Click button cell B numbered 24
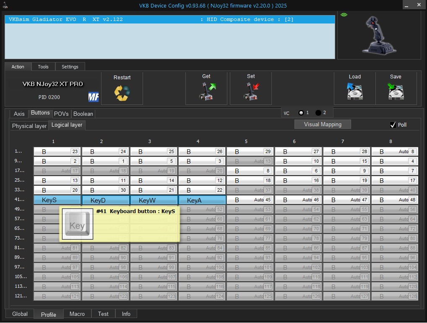The height and width of the screenshot is (323, 427). tap(106, 151)
